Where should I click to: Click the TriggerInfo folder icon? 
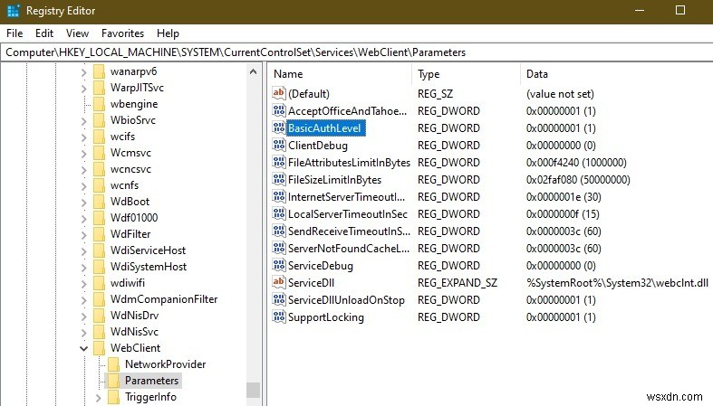(113, 397)
